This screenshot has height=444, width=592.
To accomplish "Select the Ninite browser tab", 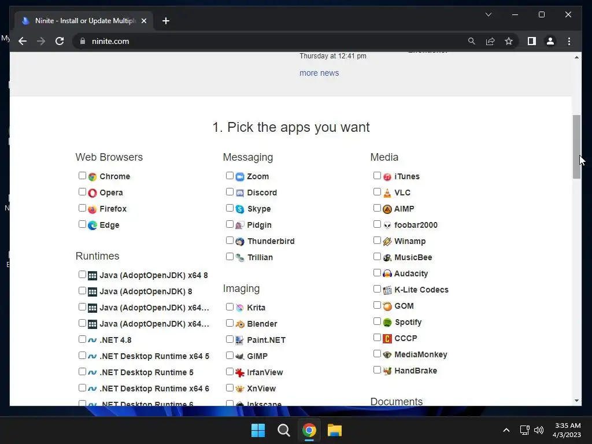I will 84,21.
